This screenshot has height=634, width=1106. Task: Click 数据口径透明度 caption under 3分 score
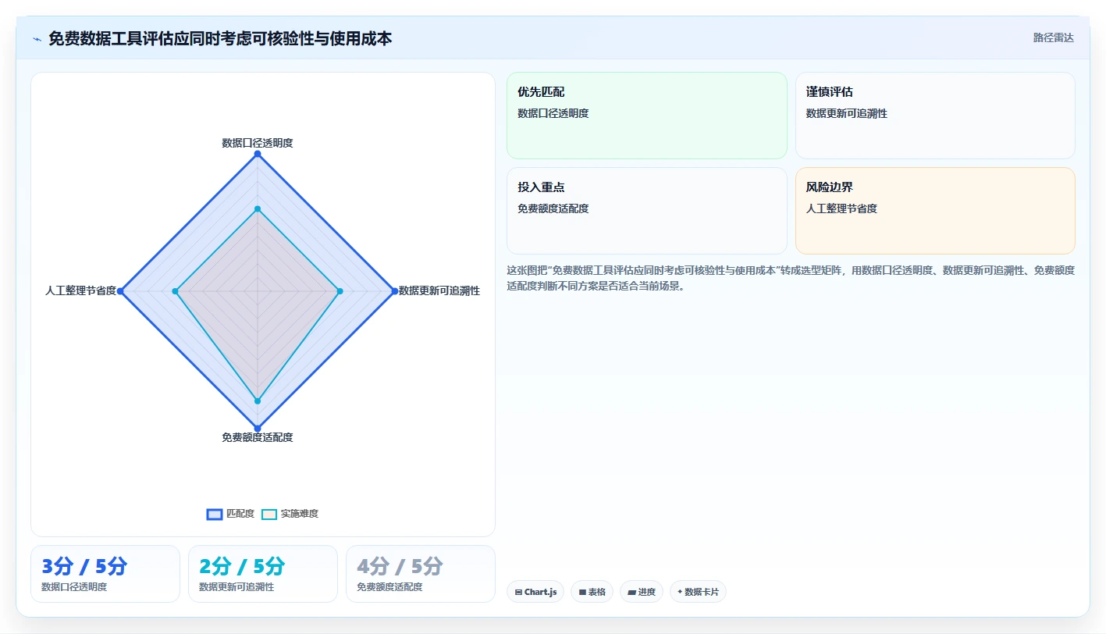pos(74,586)
